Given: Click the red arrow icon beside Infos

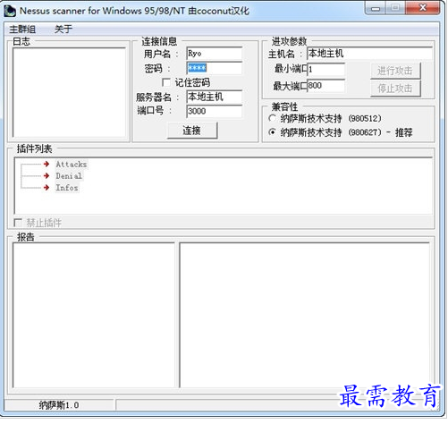Looking at the screenshot, I should (x=46, y=188).
